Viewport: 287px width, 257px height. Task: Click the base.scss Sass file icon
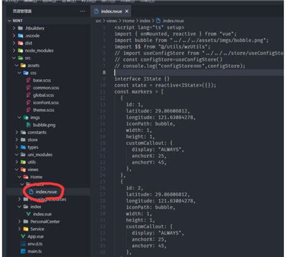(x=28, y=80)
